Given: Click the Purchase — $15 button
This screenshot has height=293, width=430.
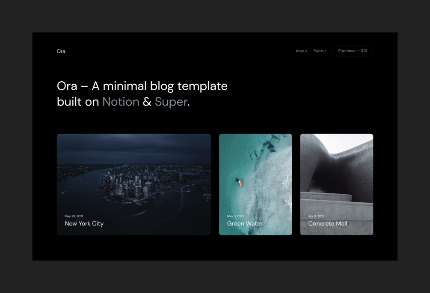Looking at the screenshot, I should (353, 51).
